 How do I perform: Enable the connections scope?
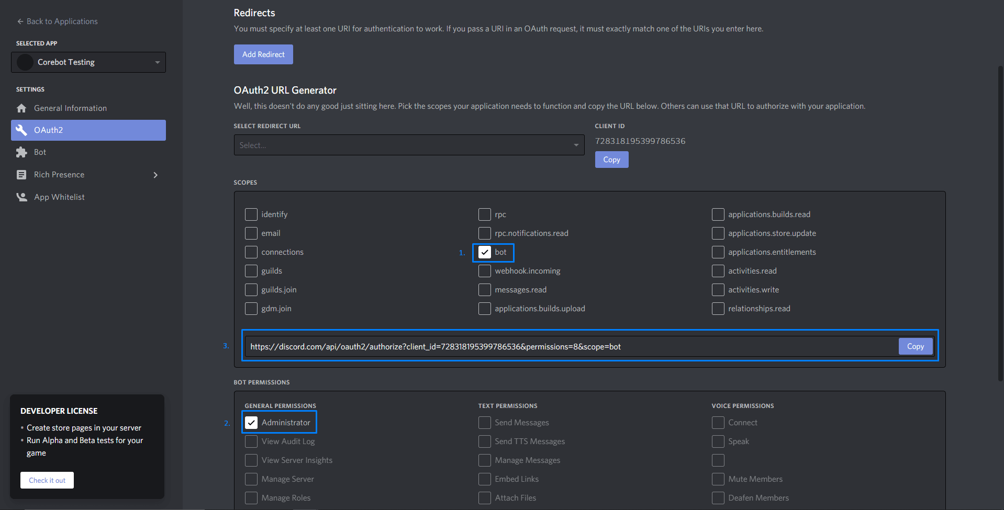pyautogui.click(x=251, y=252)
